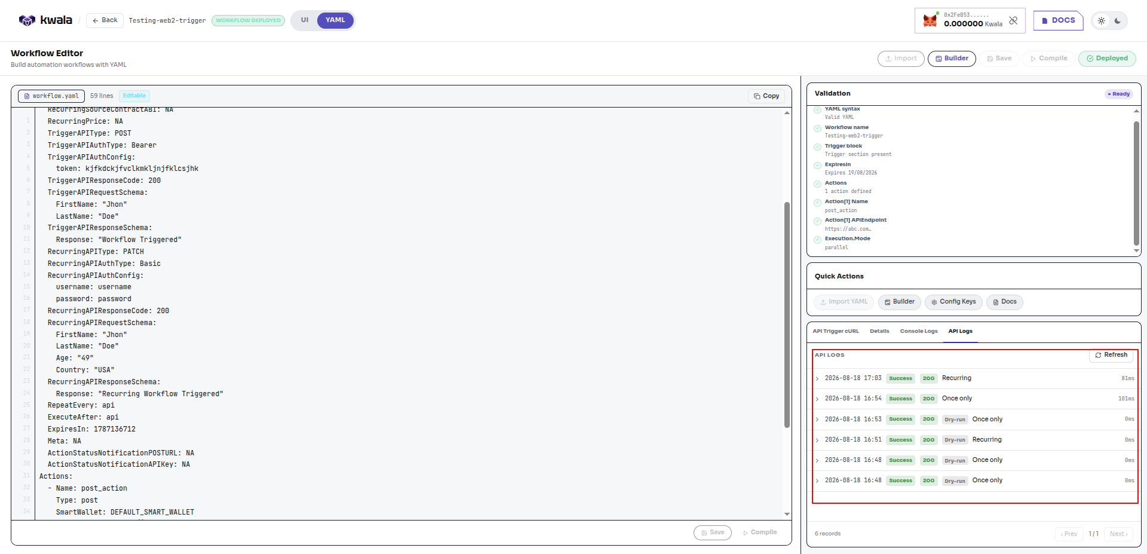
Task: Switch to Console Logs tab
Action: coord(919,331)
